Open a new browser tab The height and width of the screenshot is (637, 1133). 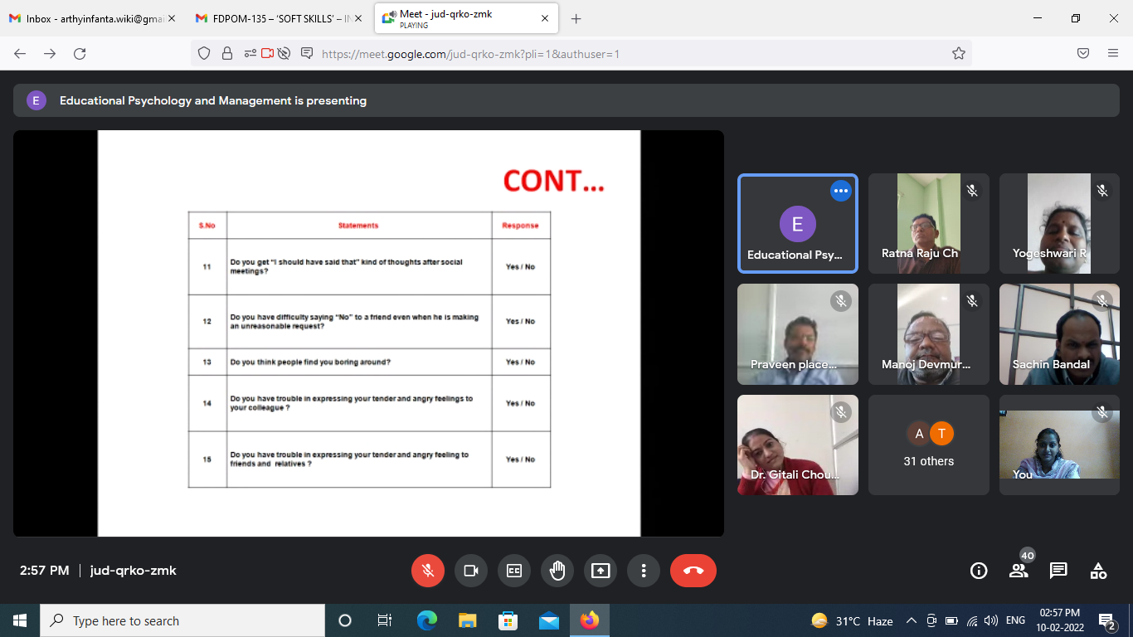pos(576,18)
